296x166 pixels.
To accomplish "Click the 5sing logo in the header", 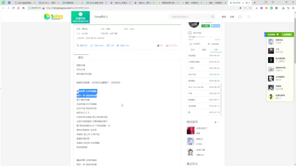I will pyautogui.click(x=53, y=17).
